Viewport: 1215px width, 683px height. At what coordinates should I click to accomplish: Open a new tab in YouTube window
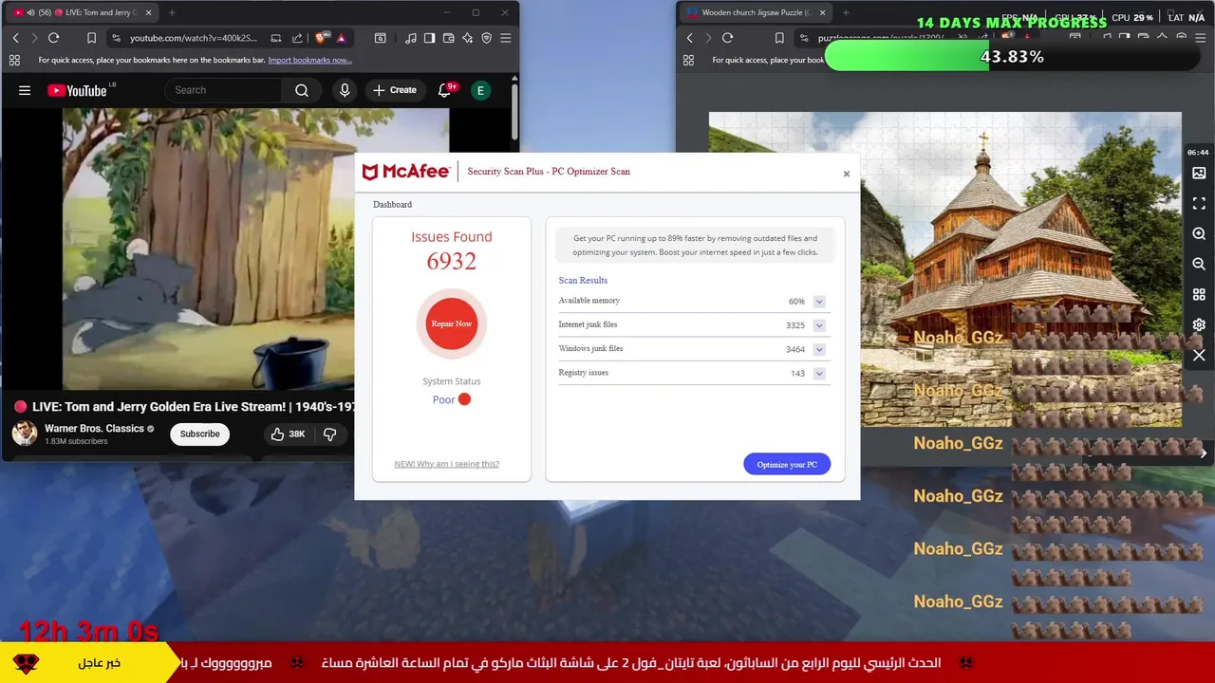coord(172,12)
